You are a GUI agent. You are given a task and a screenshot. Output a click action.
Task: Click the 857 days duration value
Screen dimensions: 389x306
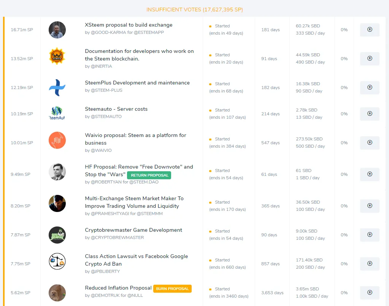point(270,264)
